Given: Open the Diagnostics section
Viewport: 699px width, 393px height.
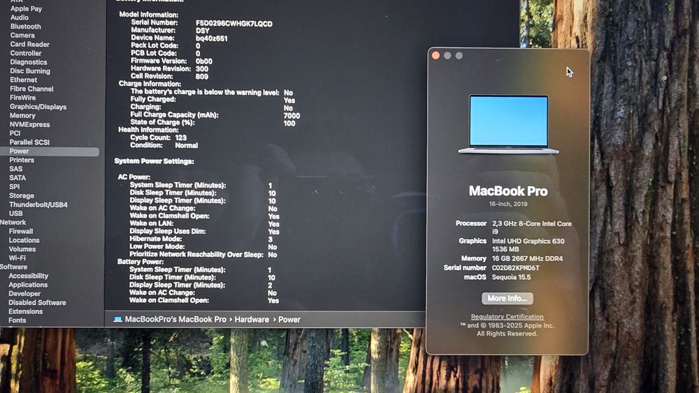Looking at the screenshot, I should coord(28,62).
